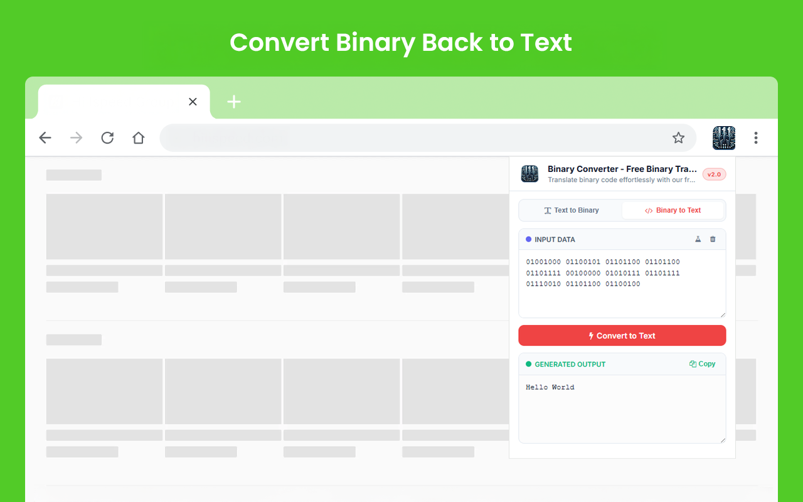Screen dimensions: 803x502
Task: Click the browser back arrow
Action: (x=45, y=138)
